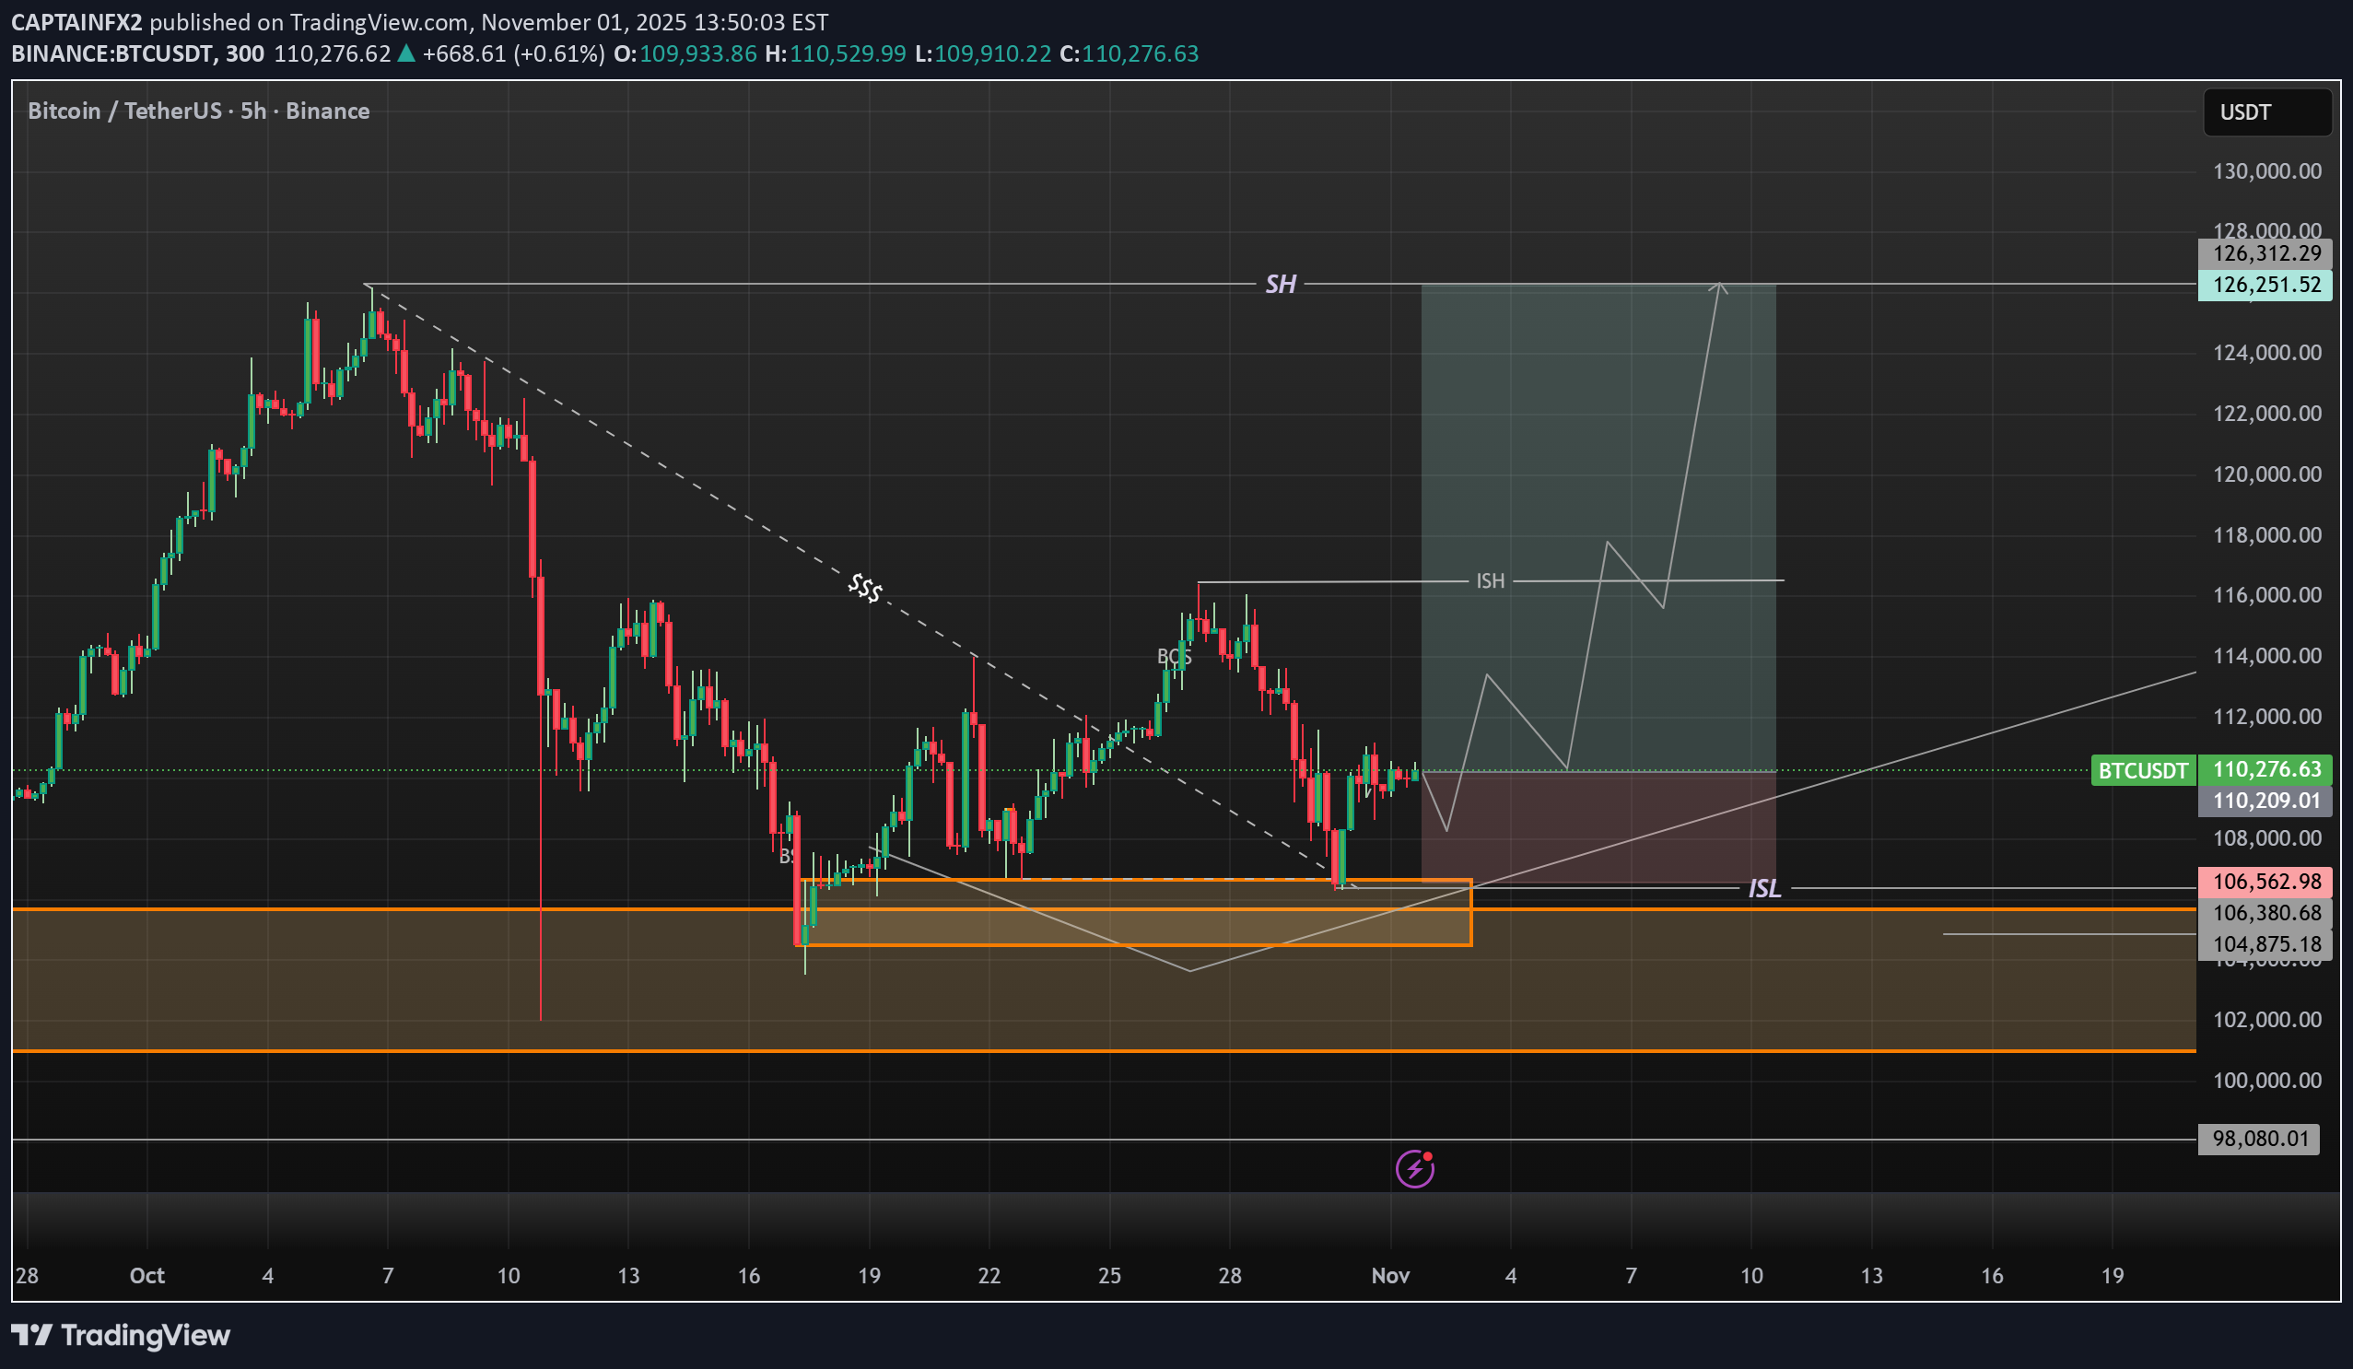Click the red notification dot on the lightning icon
The width and height of the screenshot is (2353, 1369).
click(x=1429, y=1156)
